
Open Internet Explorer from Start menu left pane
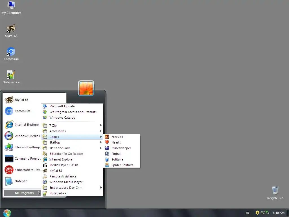pos(22,125)
